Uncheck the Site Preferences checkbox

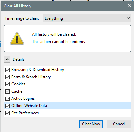pos(7,113)
